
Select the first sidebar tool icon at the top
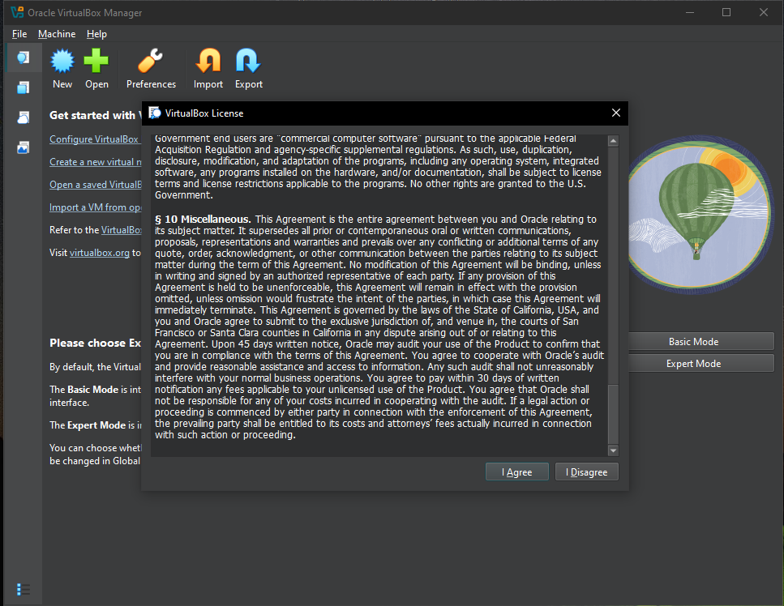pos(23,58)
